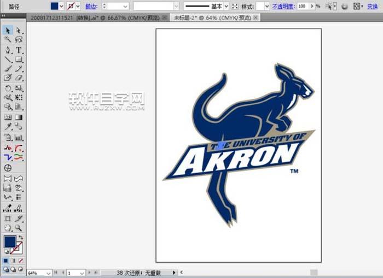Activate the Eraser tool

point(19,78)
